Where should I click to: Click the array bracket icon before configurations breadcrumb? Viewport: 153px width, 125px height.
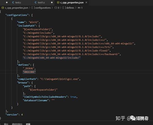(33, 8)
